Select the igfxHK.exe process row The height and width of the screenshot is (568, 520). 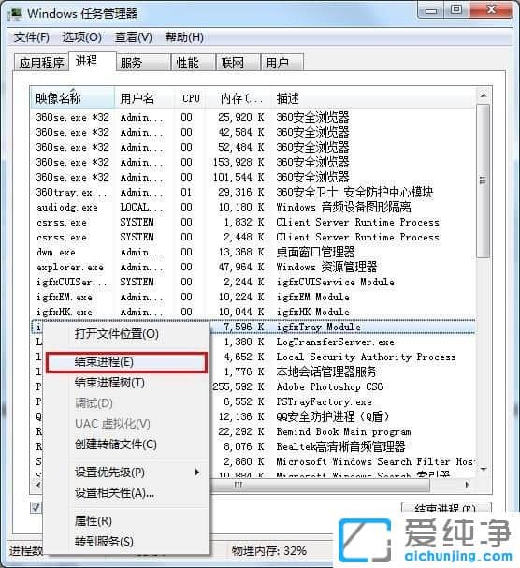coord(253,312)
